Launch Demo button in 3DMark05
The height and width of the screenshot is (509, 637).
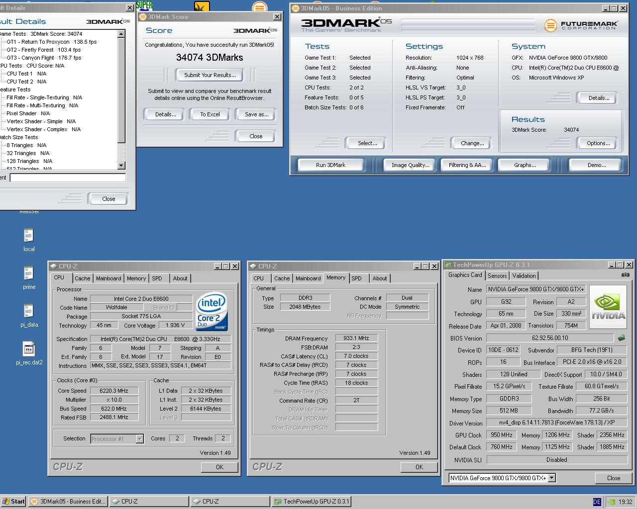[596, 165]
